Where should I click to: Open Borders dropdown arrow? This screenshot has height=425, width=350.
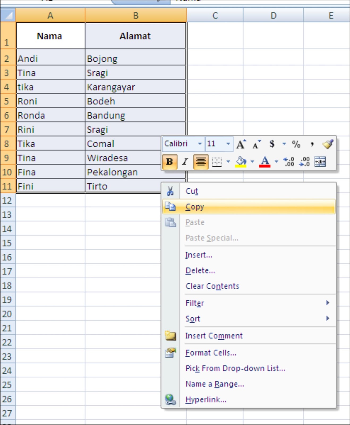point(228,161)
